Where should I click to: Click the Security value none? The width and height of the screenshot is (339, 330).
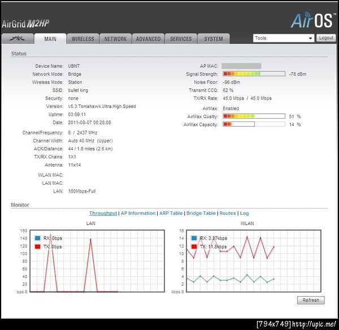pyautogui.click(x=73, y=98)
